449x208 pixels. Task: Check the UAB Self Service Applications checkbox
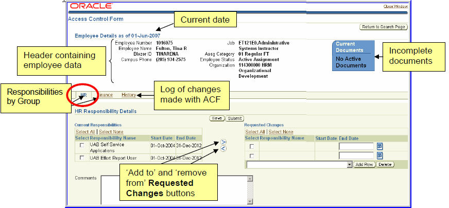click(x=82, y=145)
